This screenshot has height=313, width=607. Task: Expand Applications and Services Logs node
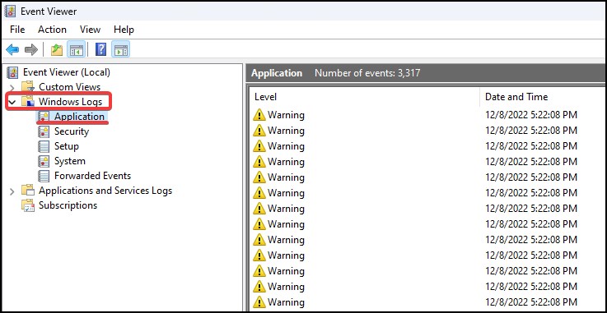click(x=12, y=191)
